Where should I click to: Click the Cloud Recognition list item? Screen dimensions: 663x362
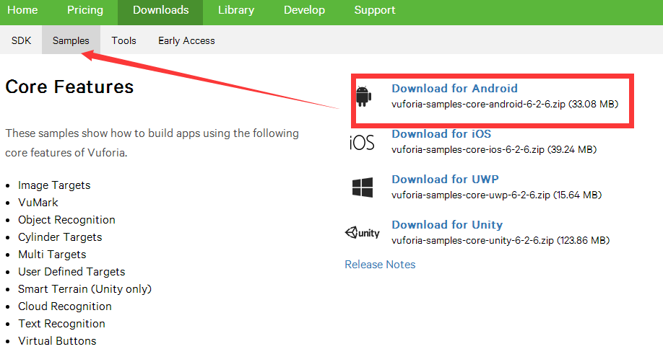[65, 306]
